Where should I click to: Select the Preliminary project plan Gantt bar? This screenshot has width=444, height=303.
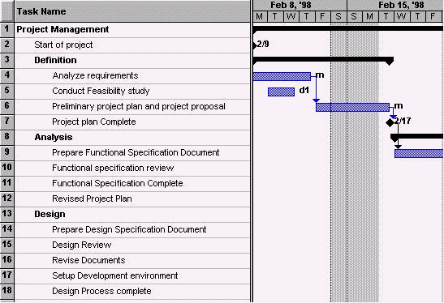point(352,107)
